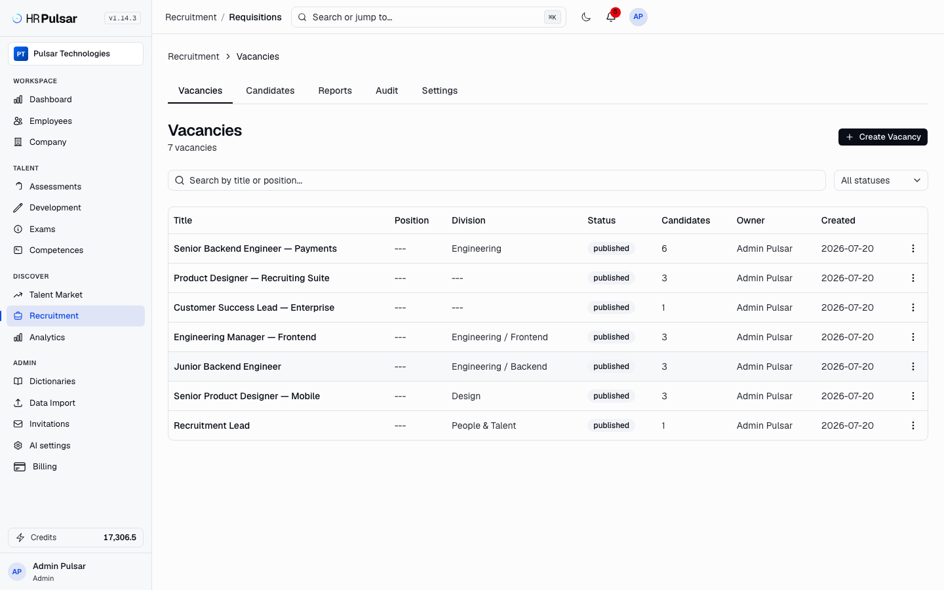Click the Talent Market trend icon

(x=18, y=295)
